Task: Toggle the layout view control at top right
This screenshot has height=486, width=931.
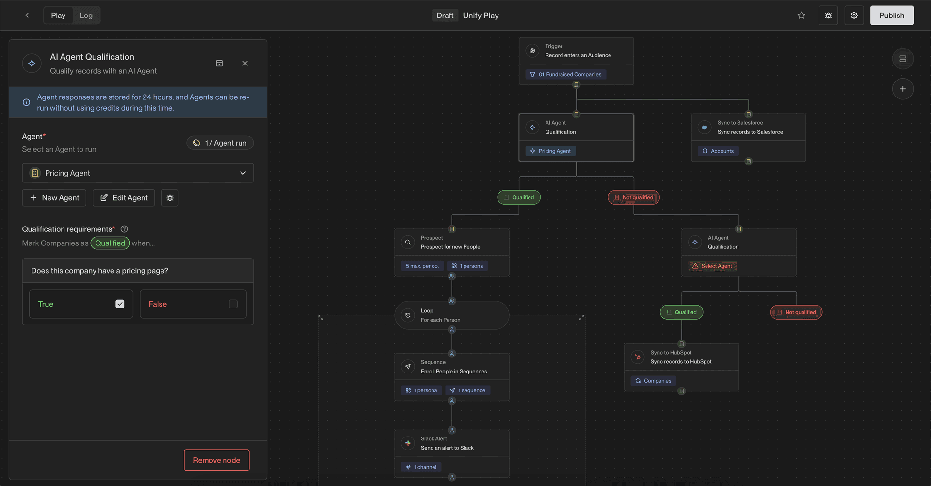Action: pos(903,59)
